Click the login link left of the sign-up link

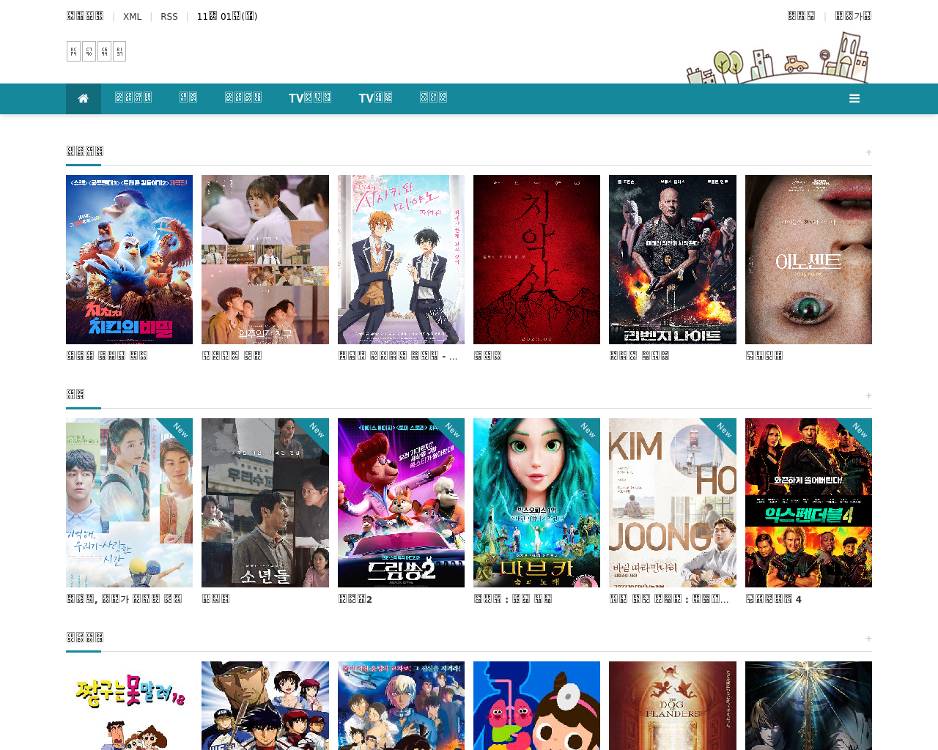(801, 16)
